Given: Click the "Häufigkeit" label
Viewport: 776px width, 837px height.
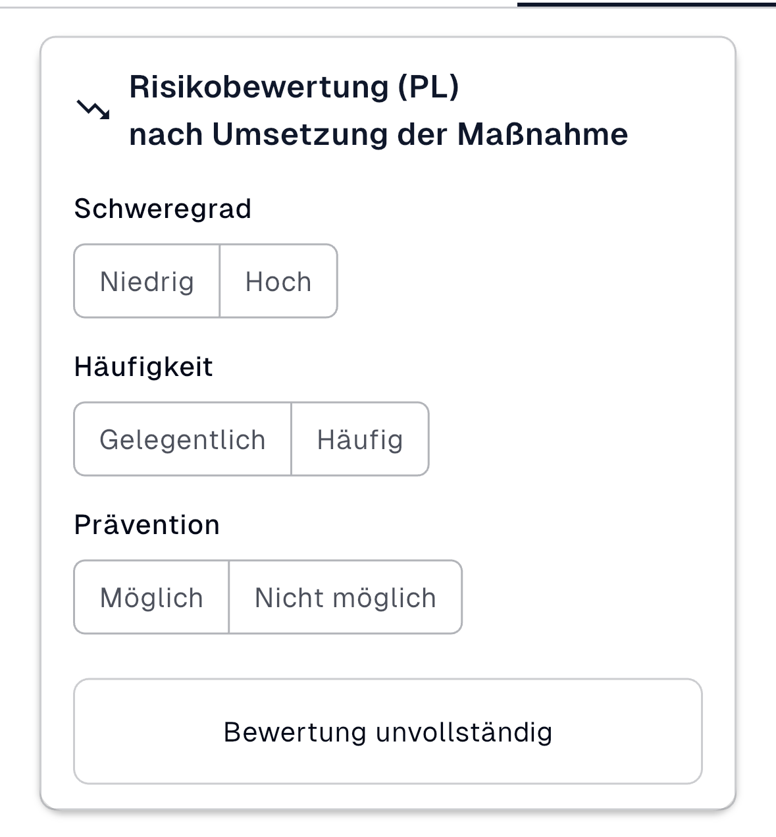Looking at the screenshot, I should click(144, 366).
